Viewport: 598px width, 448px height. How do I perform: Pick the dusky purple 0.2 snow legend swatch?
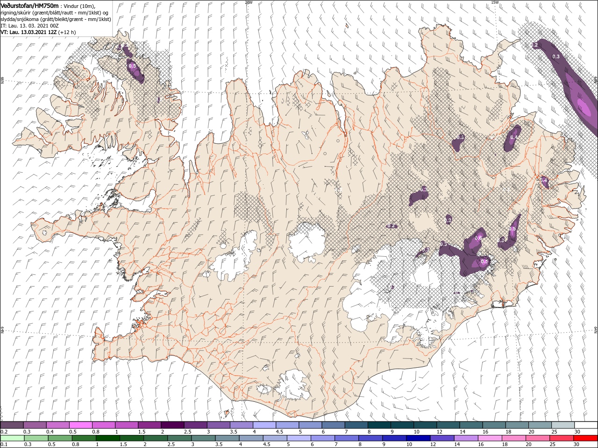(12, 425)
